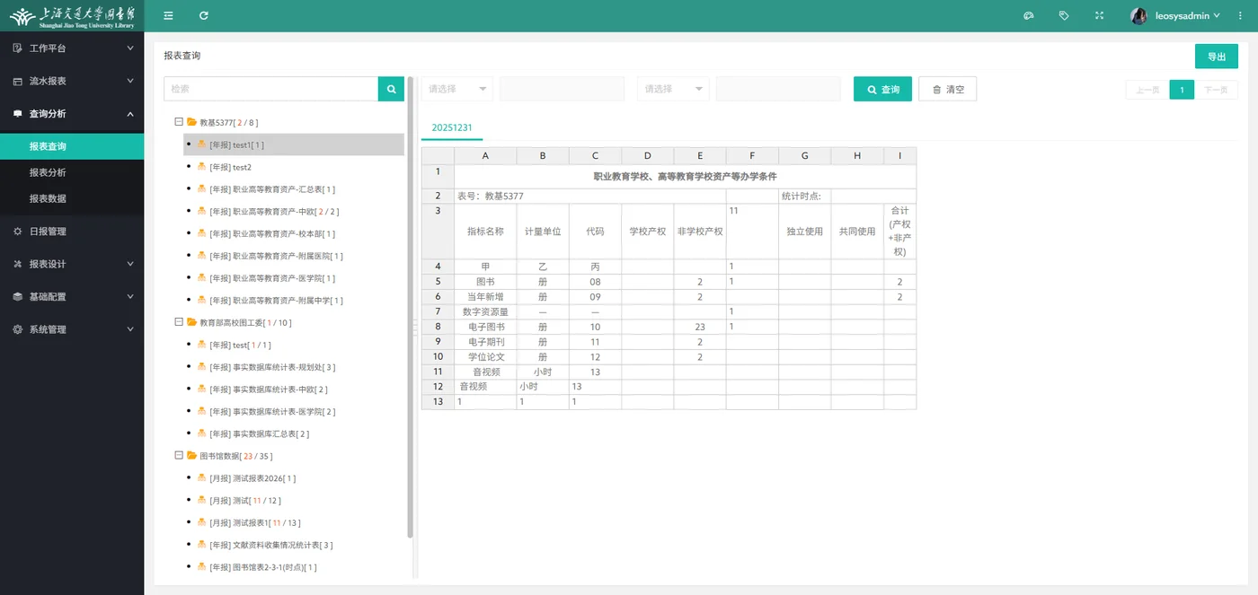The height and width of the screenshot is (595, 1258).
Task: Click the 上一页 previous page button
Action: pos(1147,90)
